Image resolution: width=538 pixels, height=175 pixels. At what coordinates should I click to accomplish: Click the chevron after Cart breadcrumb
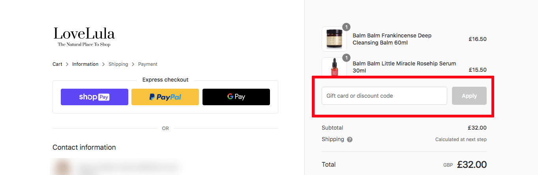pos(67,64)
